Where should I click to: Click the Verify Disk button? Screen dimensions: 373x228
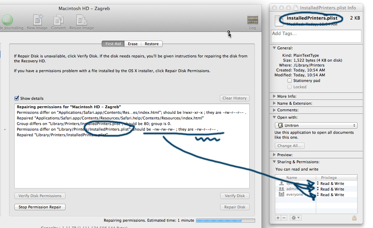click(x=235, y=196)
